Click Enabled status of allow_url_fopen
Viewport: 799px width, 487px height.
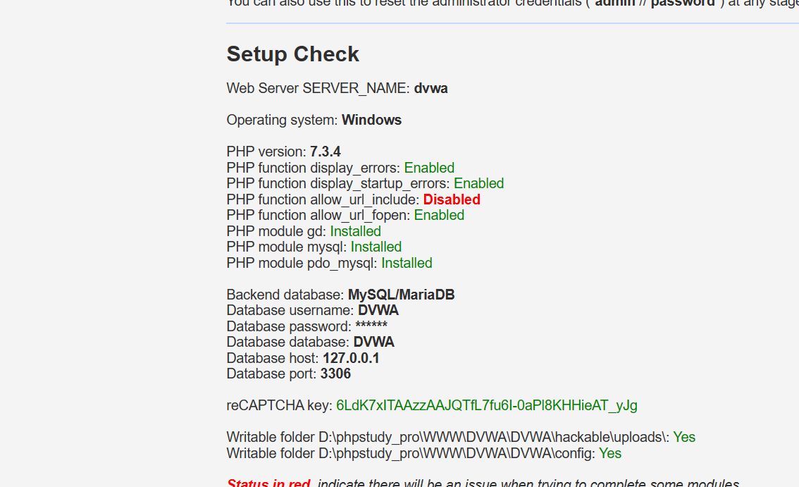click(439, 215)
